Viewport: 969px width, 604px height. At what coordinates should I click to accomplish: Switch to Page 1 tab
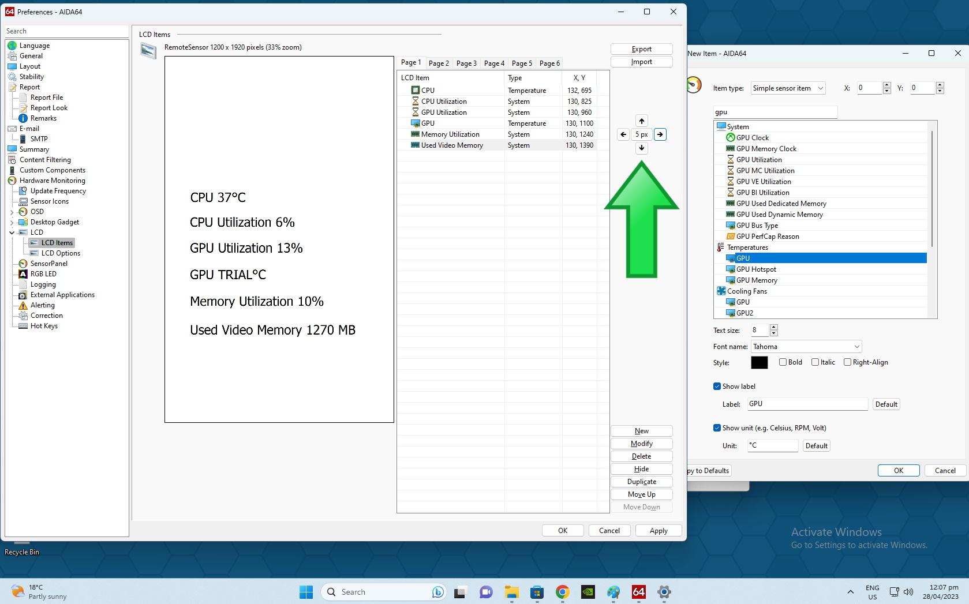tap(411, 63)
